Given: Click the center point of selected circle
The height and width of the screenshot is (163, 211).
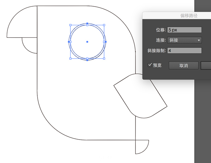Looking at the screenshot, I should pos(87,42).
